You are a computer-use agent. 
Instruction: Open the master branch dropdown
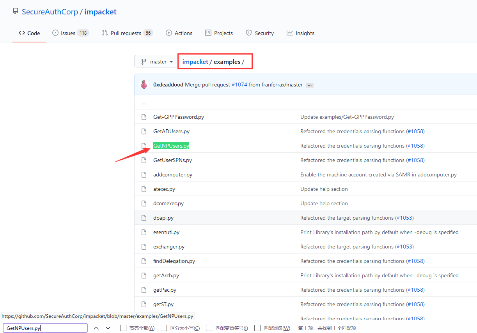coord(156,62)
